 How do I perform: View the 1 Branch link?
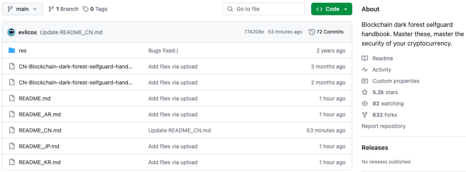[x=63, y=9]
